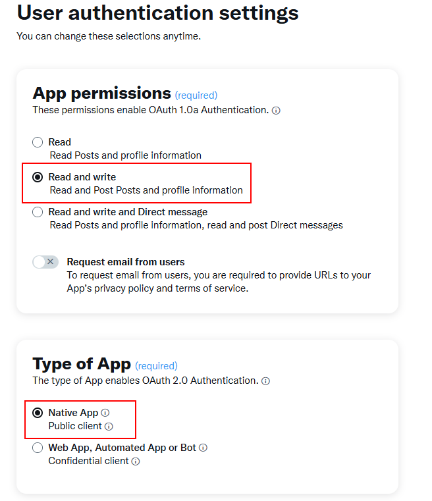Image resolution: width=432 pixels, height=501 pixels.
Task: Enable the Request email from users switch
Action: 45,262
